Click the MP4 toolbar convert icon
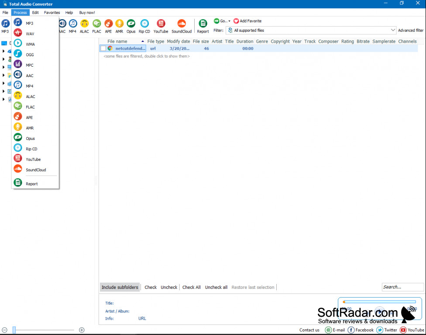 pos(72,26)
